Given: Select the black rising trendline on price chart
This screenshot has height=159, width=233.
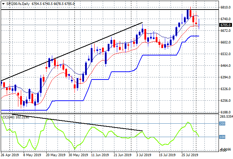Looking at the screenshot, I should 72,52.
